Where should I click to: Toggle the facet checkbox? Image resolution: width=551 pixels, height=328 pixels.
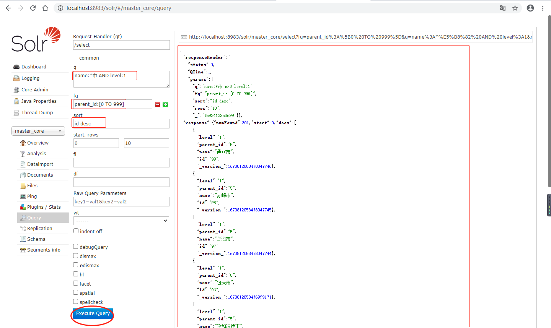pos(76,283)
